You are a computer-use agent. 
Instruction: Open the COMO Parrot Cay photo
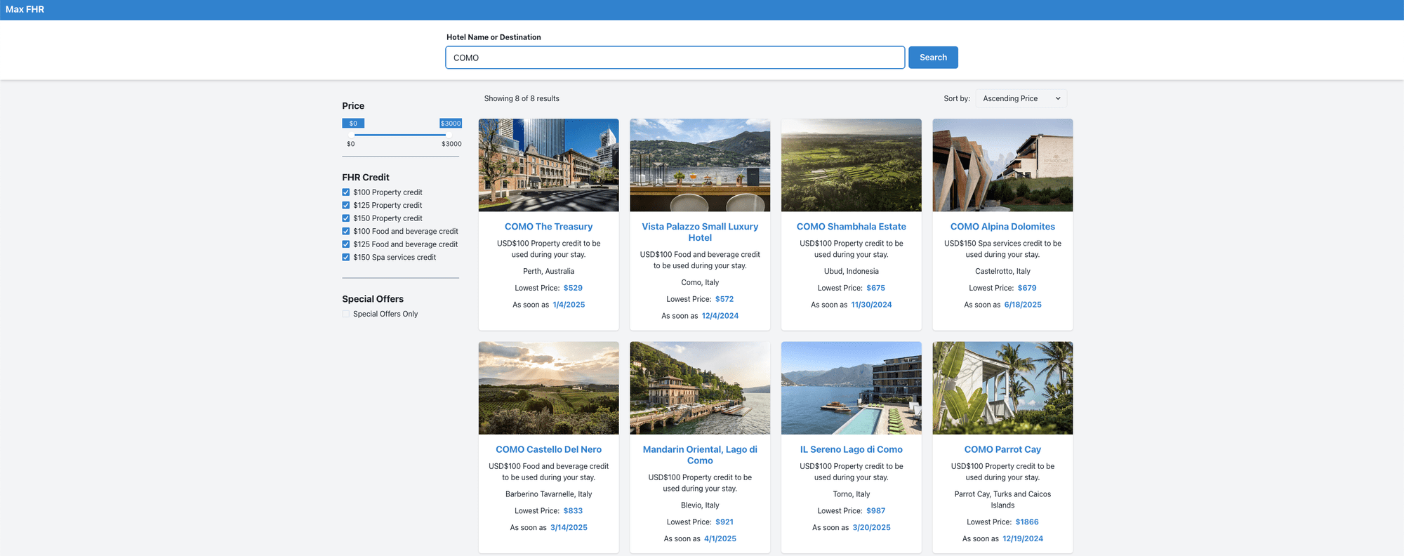click(x=1002, y=388)
